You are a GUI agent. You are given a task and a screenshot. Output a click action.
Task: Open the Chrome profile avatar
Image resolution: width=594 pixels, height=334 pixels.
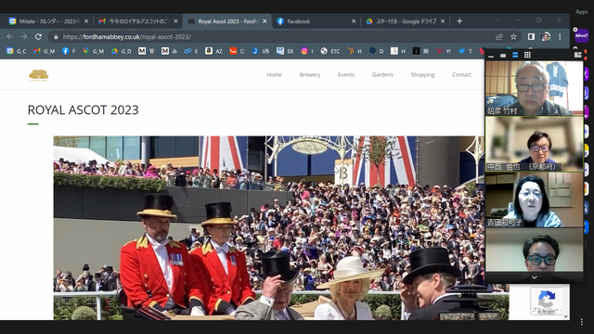pyautogui.click(x=546, y=37)
